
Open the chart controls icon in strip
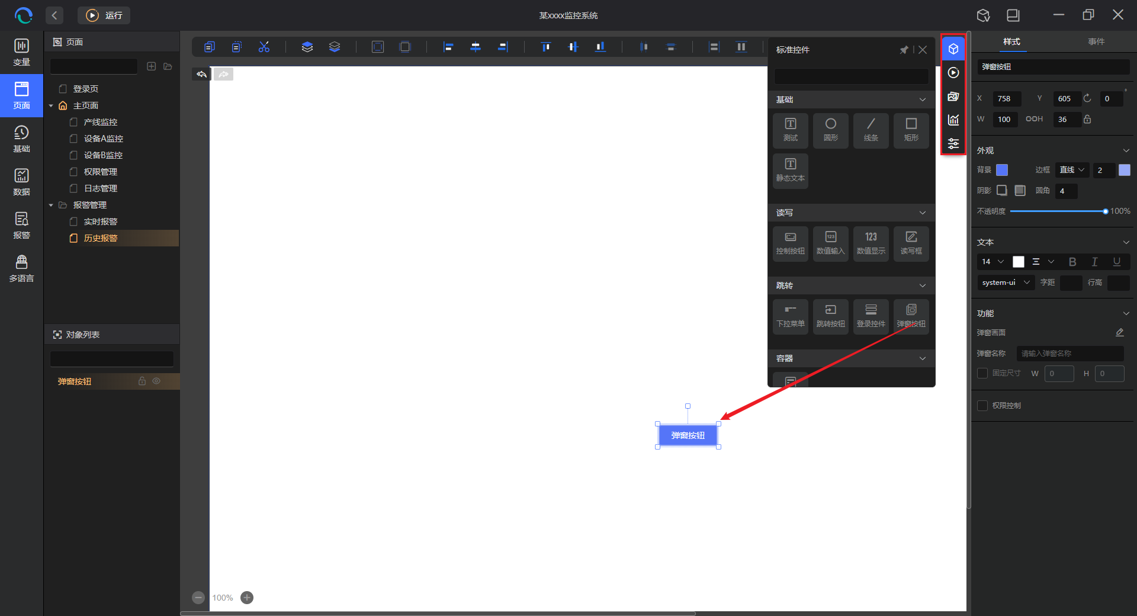coord(953,120)
